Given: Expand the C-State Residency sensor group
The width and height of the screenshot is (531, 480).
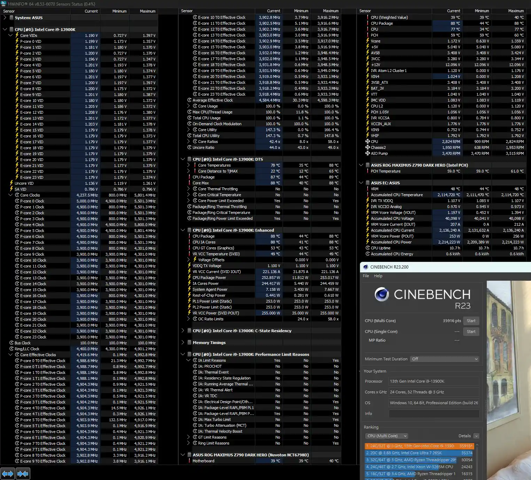Looking at the screenshot, I should point(183,331).
